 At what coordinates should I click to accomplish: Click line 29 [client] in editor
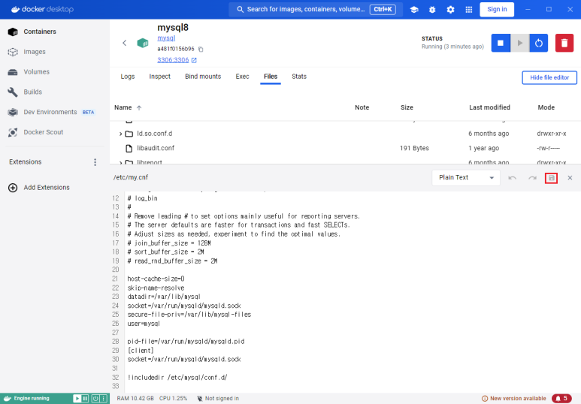(141, 351)
